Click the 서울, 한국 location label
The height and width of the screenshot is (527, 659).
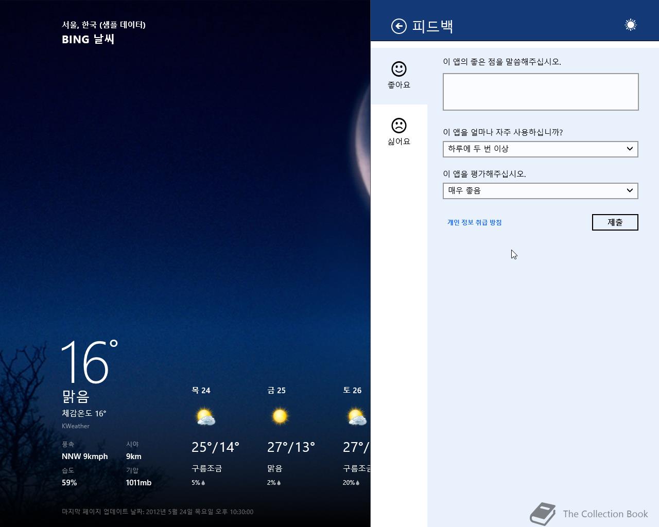point(103,25)
